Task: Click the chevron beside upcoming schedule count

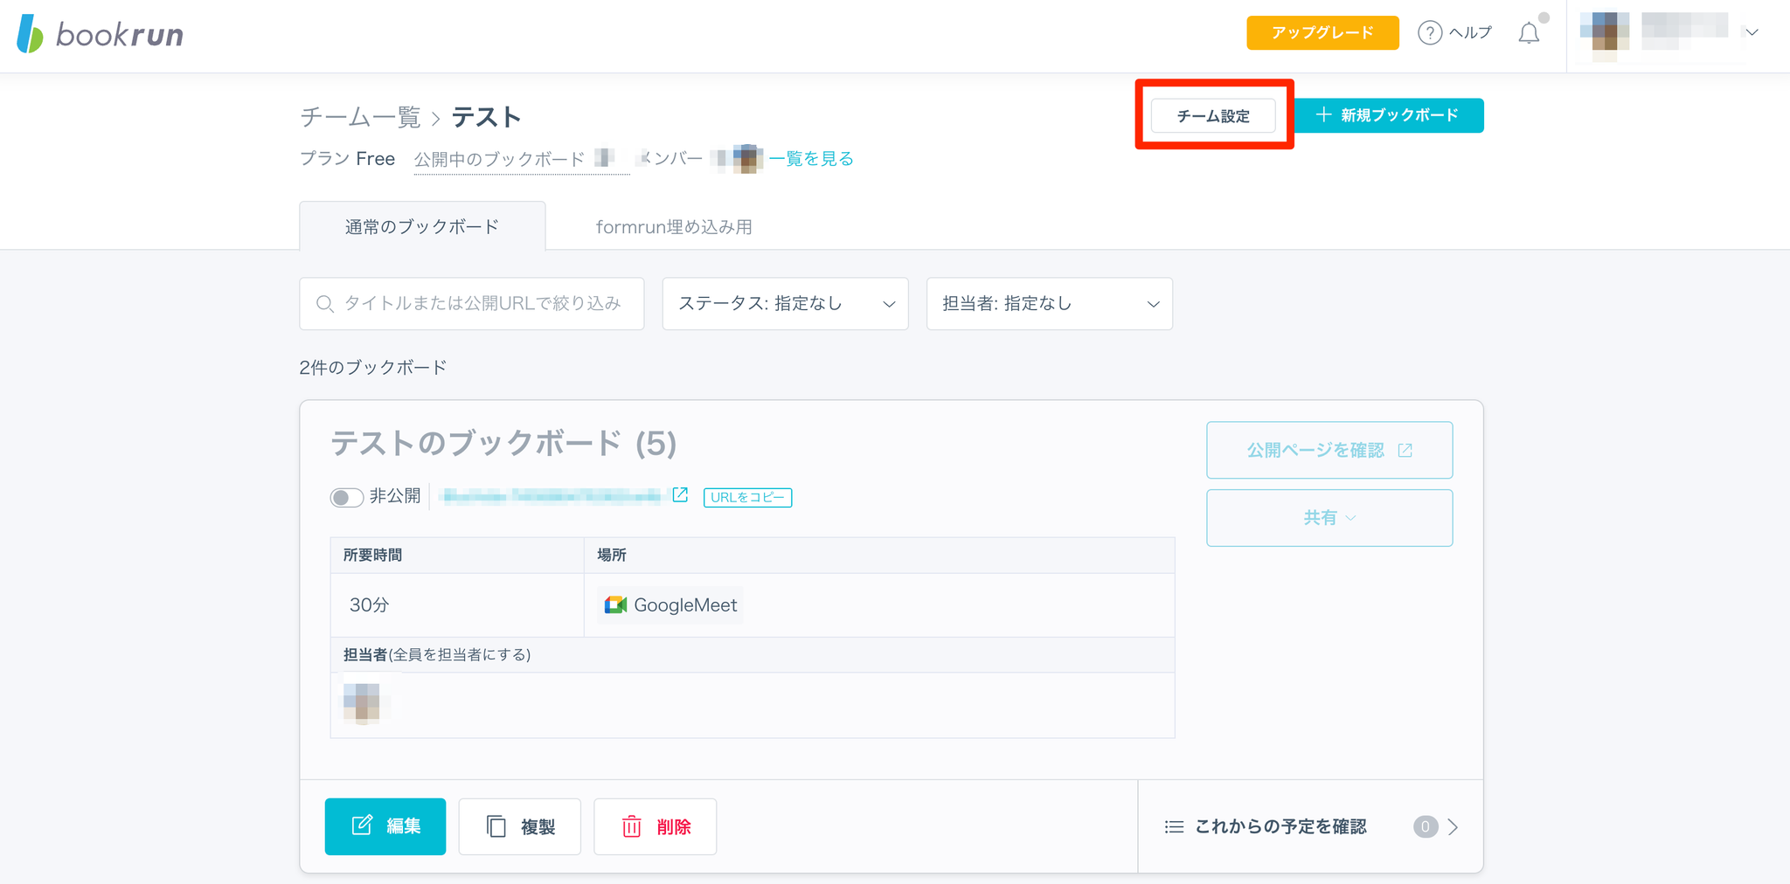Action: click(1453, 826)
